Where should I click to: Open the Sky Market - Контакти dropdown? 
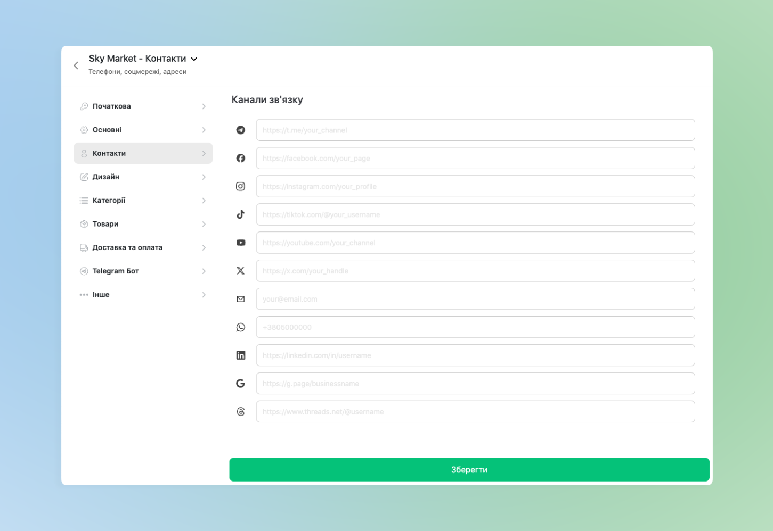[x=194, y=59]
